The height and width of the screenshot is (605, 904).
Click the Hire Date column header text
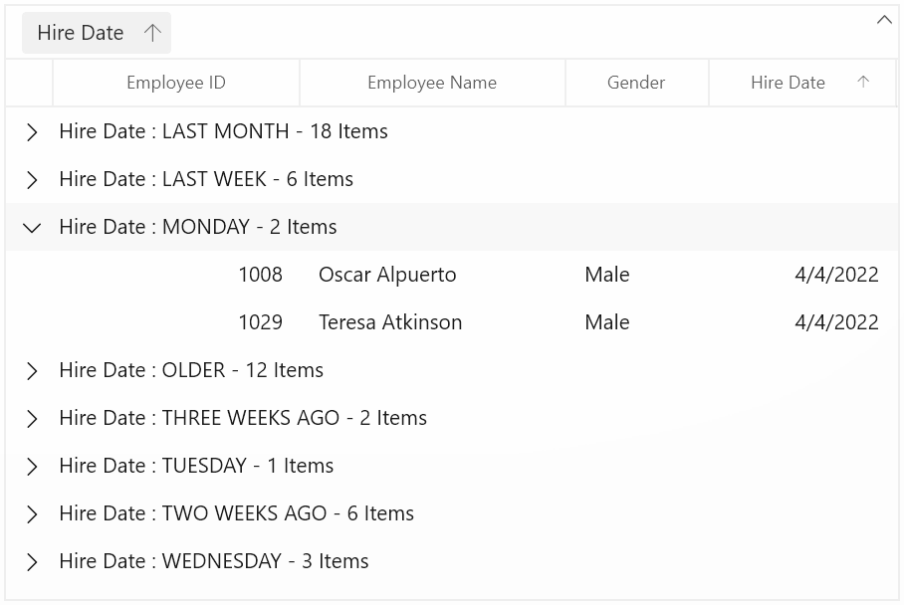tap(788, 83)
